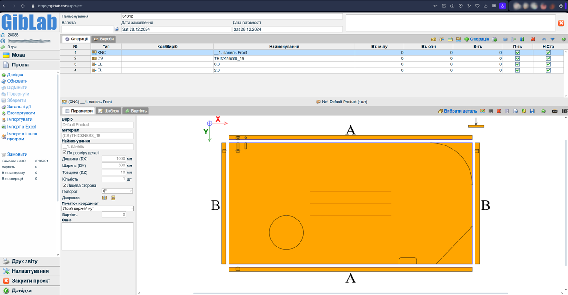The height and width of the screenshot is (295, 568).
Task: Click the Довжина (DX) input field
Action: (x=113, y=159)
